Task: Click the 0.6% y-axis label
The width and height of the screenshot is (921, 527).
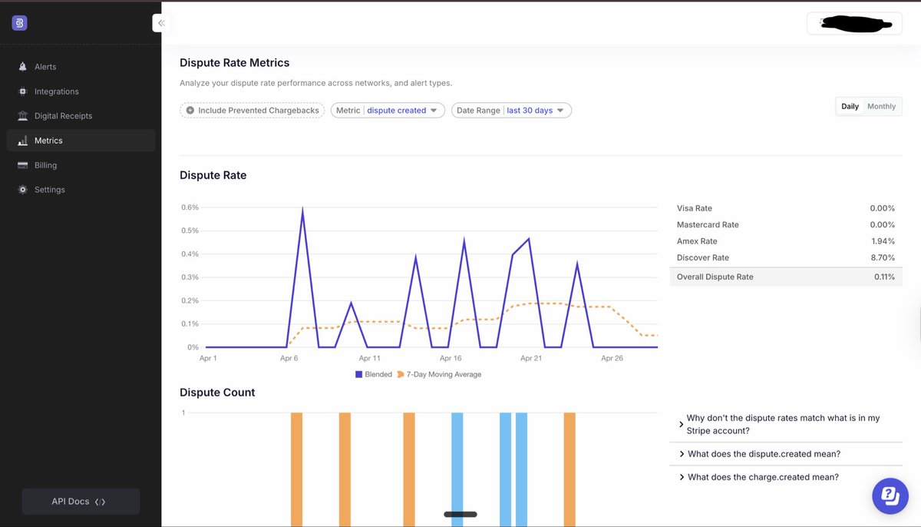Action: (190, 207)
